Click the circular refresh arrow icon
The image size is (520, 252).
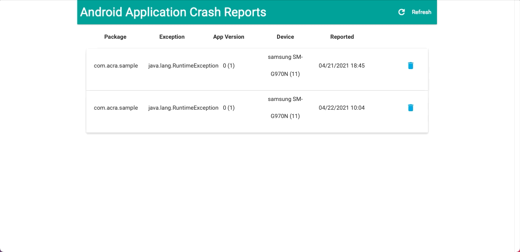[402, 12]
